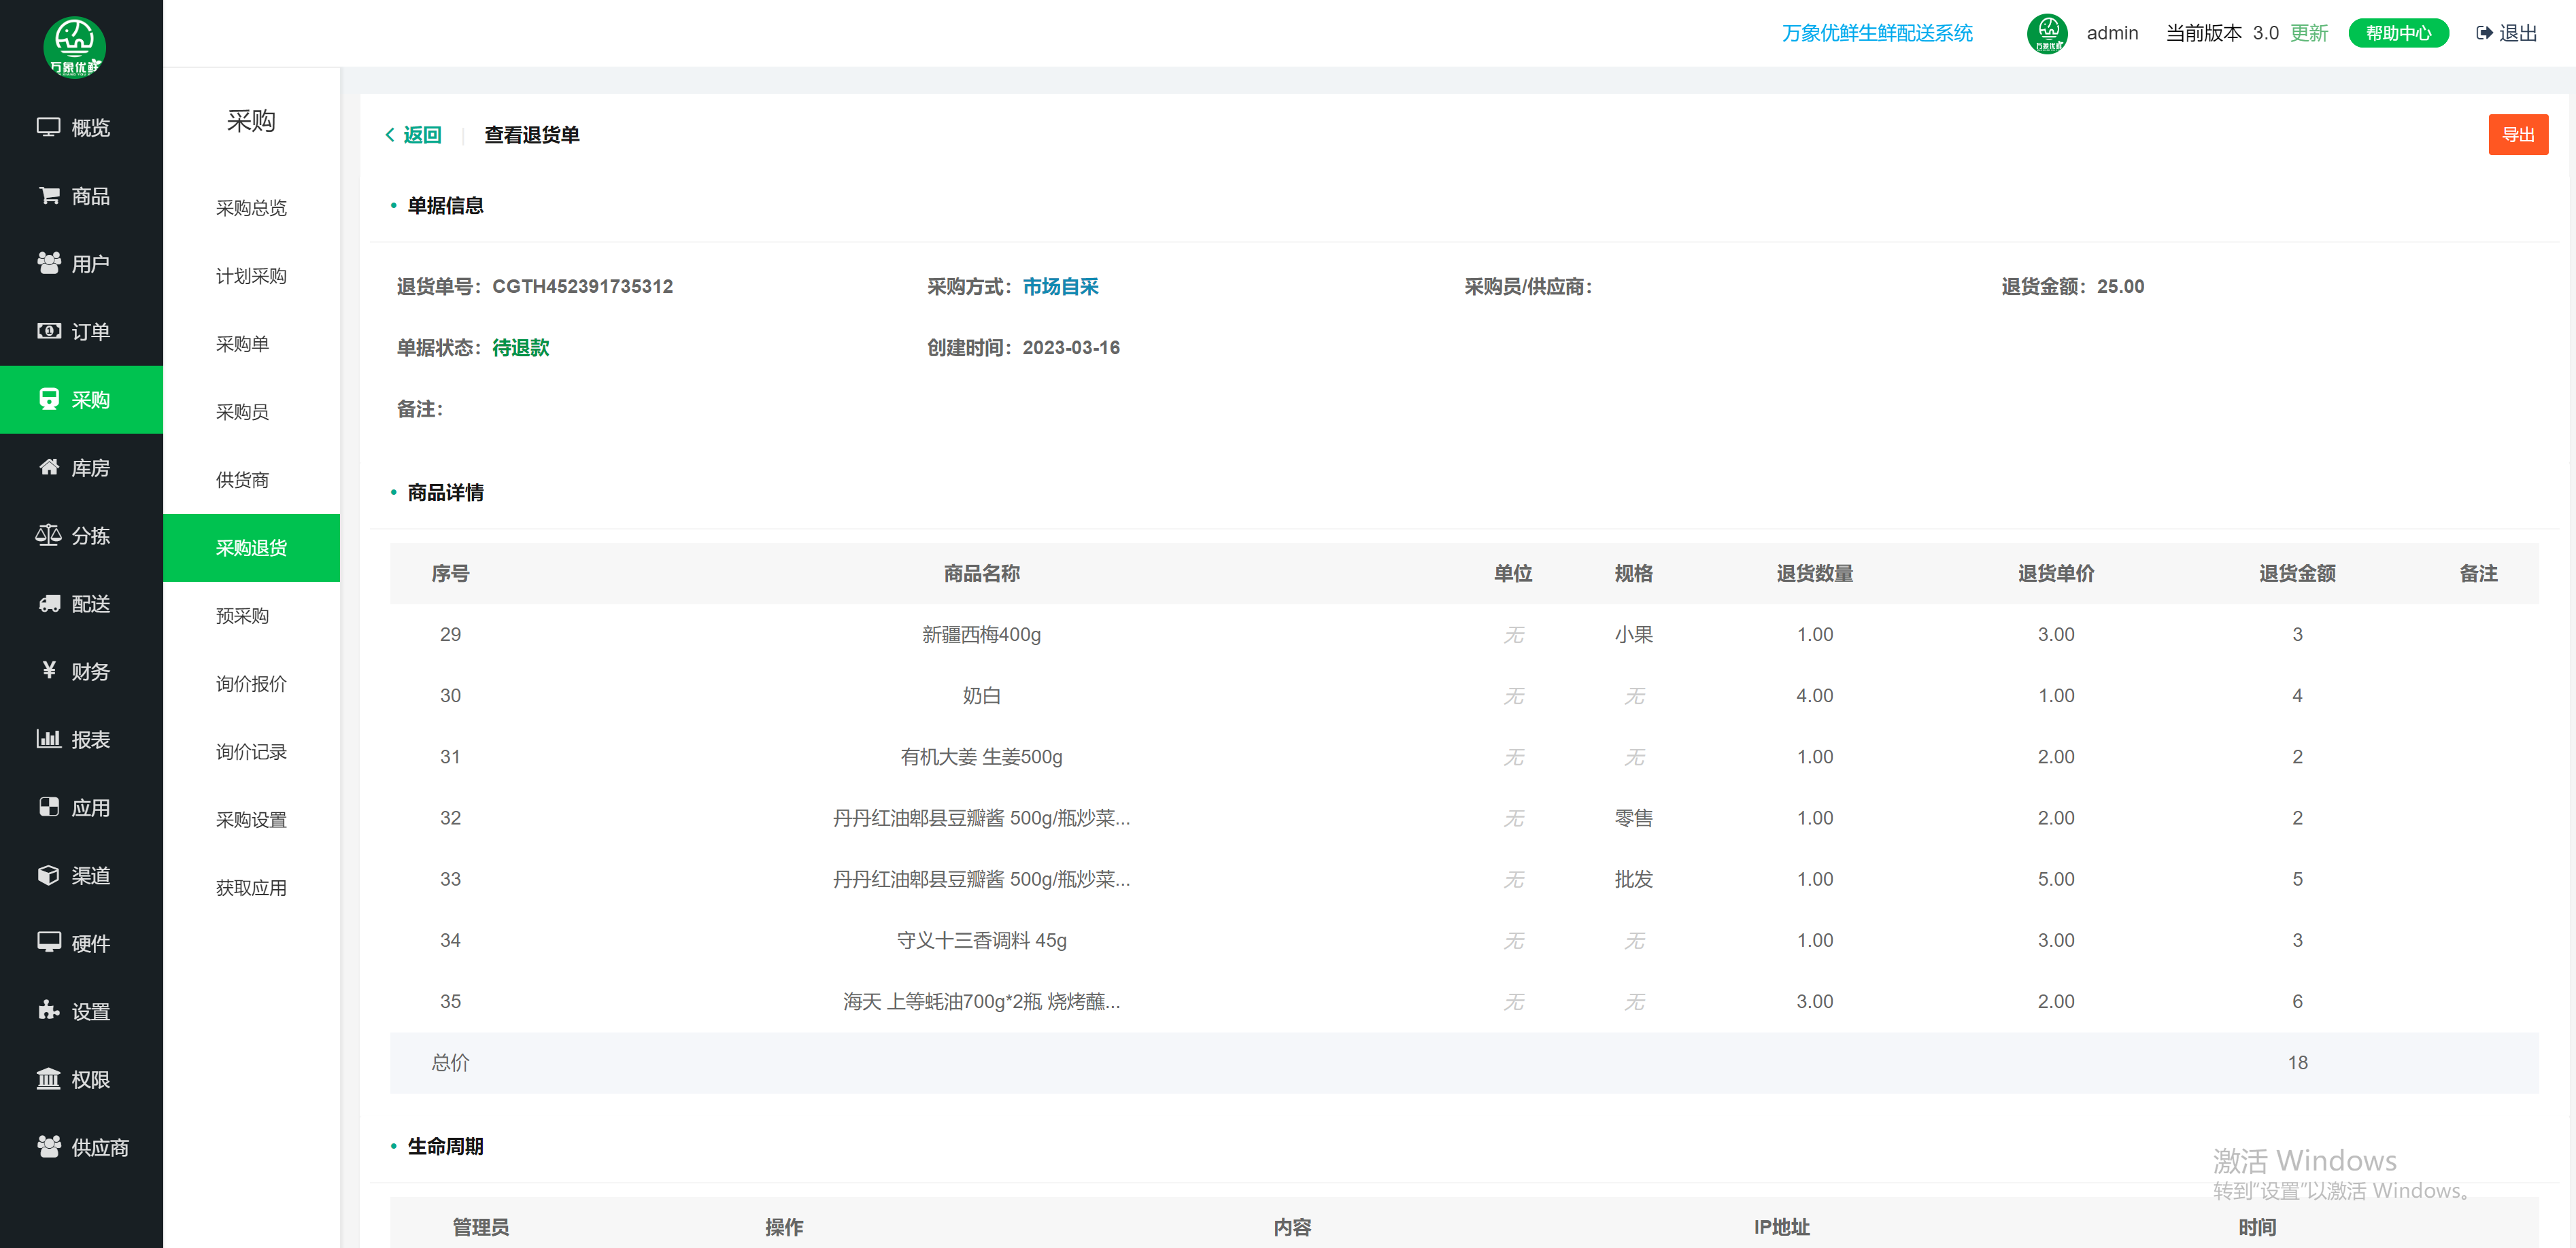The image size is (2576, 1248).
Task: Click the bank building icon for 权限
Action: pos(48,1078)
